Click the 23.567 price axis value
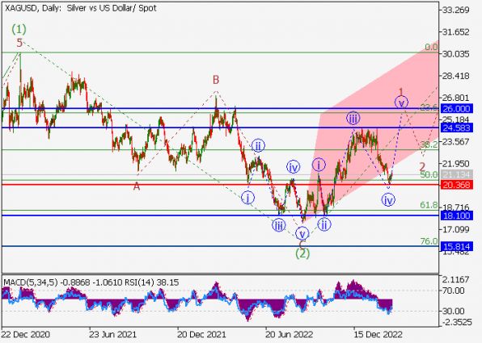482x343 pixels. click(455, 142)
